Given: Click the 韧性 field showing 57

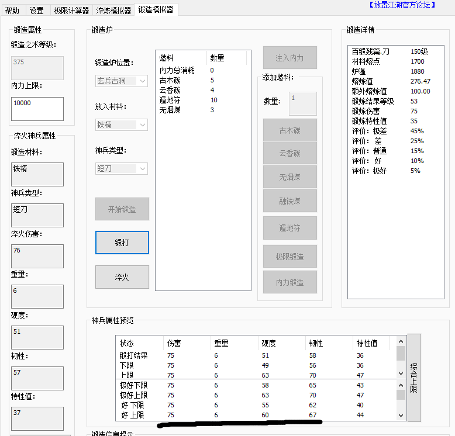Looking at the screenshot, I should click(x=37, y=378).
